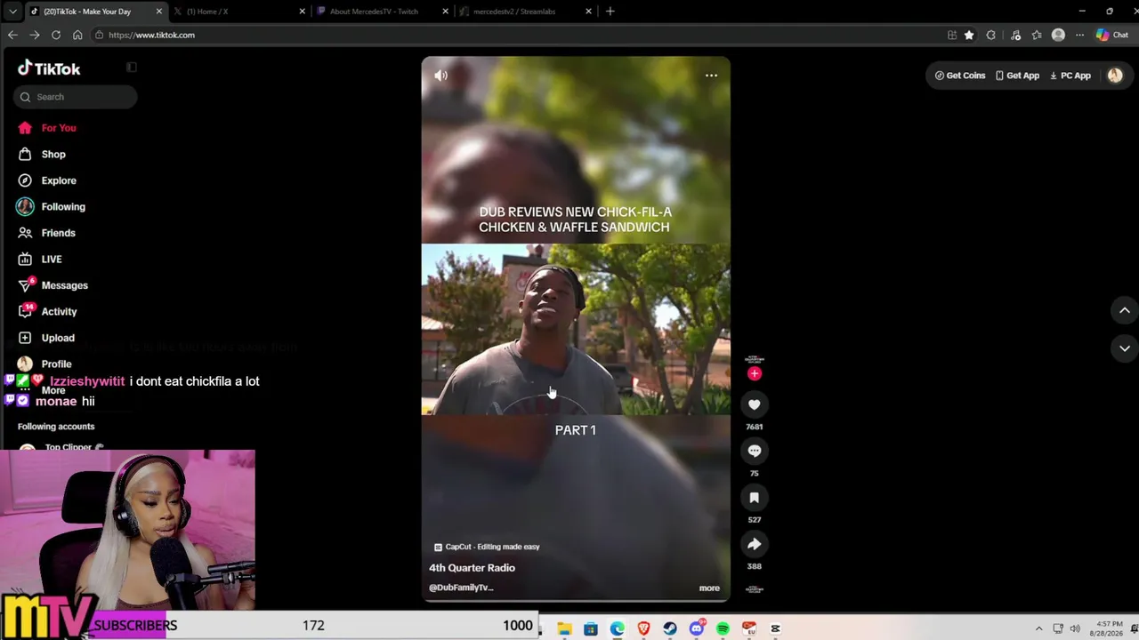This screenshot has width=1139, height=640.
Task: Open Discord from the taskbar
Action: point(697,629)
